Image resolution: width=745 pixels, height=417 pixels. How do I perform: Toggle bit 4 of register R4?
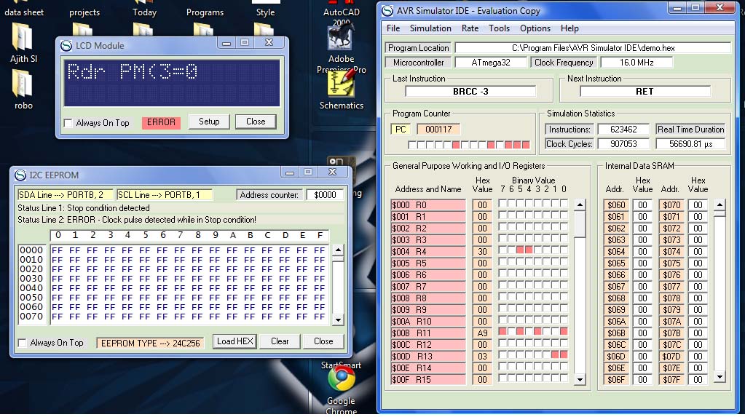pos(528,250)
